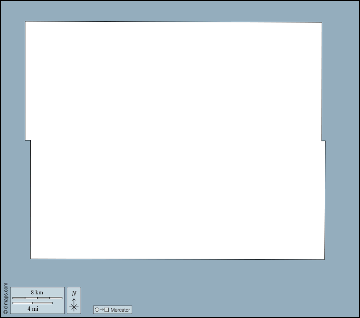
Task: Click the notch on the map's right border
Action: (323, 141)
